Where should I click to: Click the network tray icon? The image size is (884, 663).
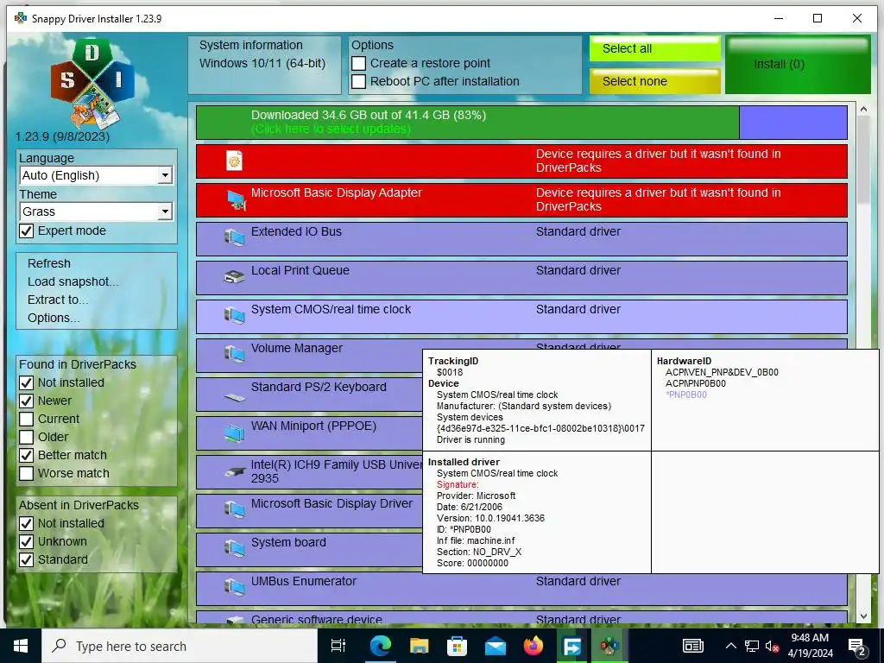point(752,646)
